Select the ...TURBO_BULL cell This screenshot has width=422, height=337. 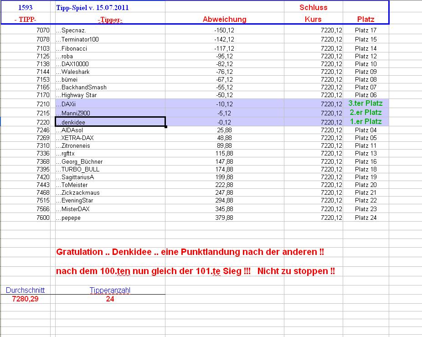tap(110, 169)
